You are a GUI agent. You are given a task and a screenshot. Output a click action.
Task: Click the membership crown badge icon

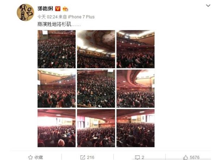pos(65,9)
